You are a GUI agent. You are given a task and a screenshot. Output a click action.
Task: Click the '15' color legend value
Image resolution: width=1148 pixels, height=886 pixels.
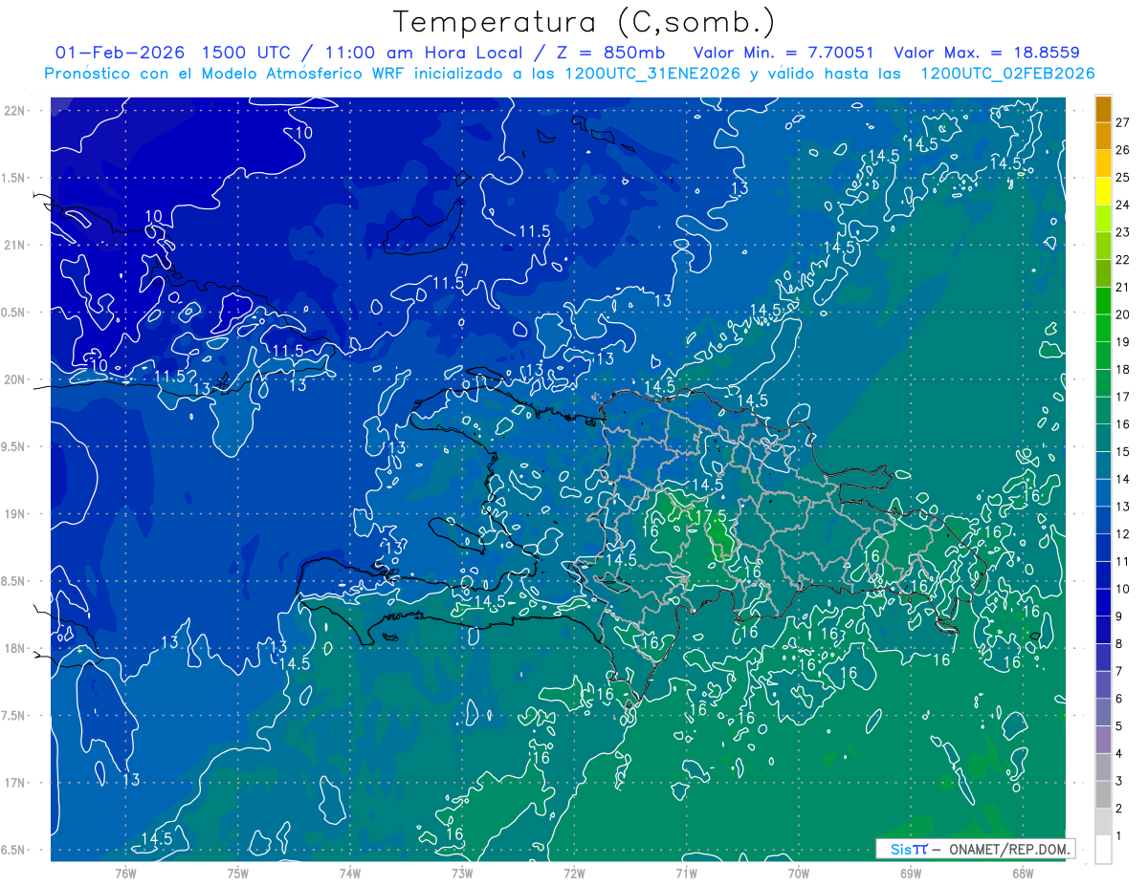[x=1123, y=451]
